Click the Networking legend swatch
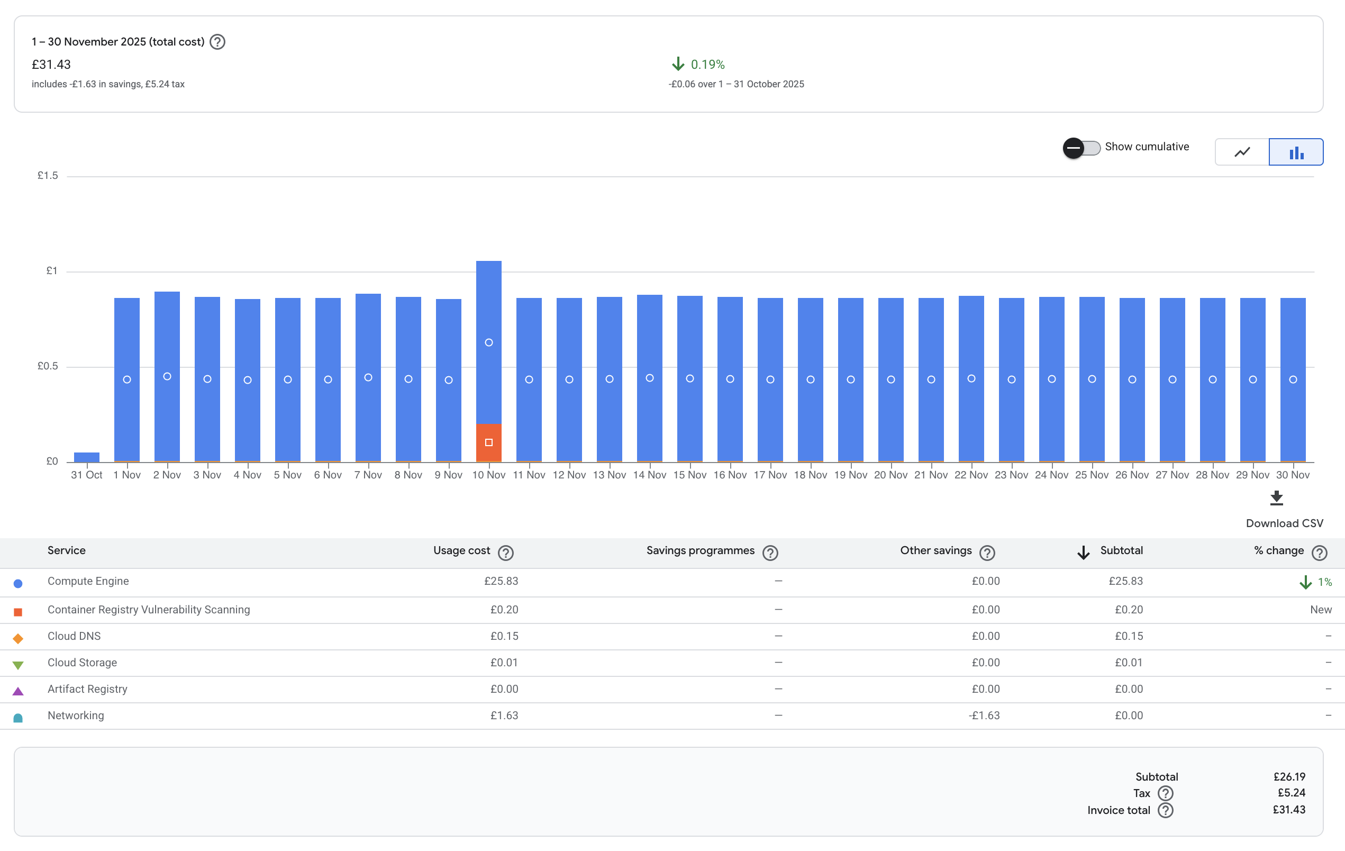Image resolution: width=1345 pixels, height=851 pixels. pyautogui.click(x=18, y=718)
